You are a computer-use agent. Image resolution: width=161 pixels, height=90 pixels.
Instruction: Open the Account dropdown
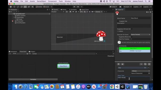pyautogui.click(x=128, y=7)
